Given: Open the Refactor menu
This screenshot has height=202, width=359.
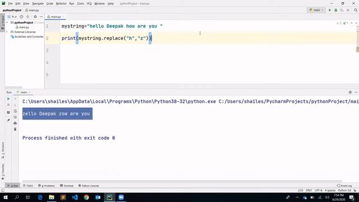Looking at the screenshot, I should click(x=61, y=3).
